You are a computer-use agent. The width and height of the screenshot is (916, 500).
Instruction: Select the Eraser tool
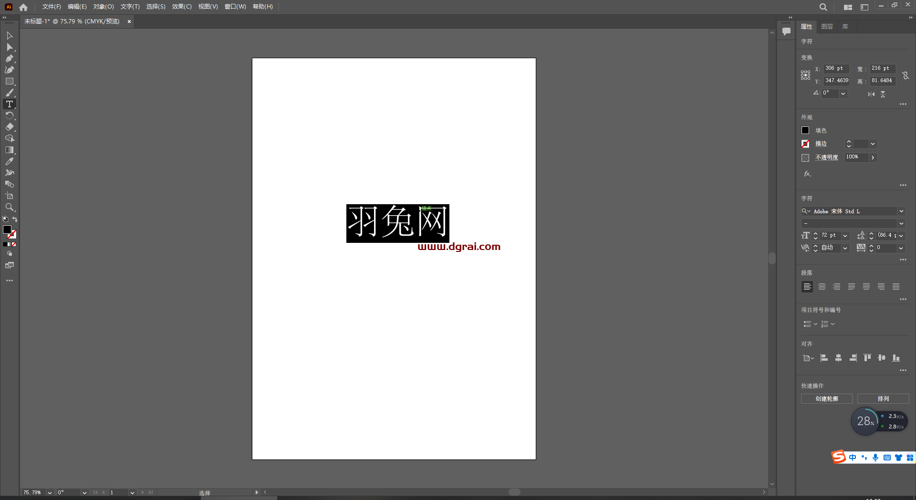(x=10, y=127)
